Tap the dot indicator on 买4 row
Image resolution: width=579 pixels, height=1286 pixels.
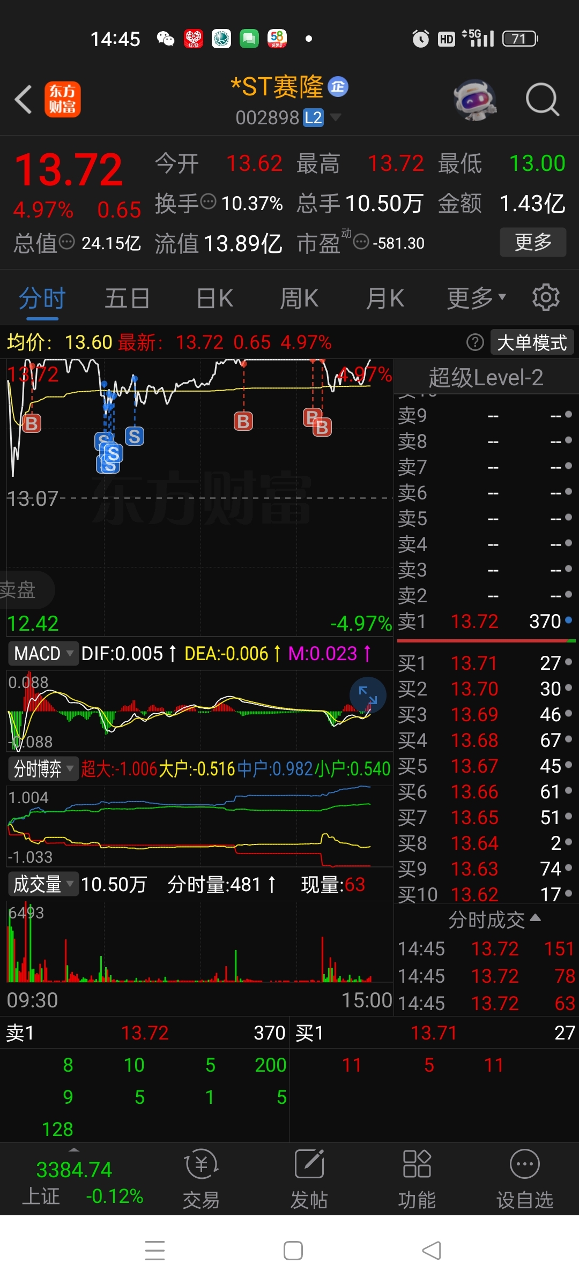(568, 739)
